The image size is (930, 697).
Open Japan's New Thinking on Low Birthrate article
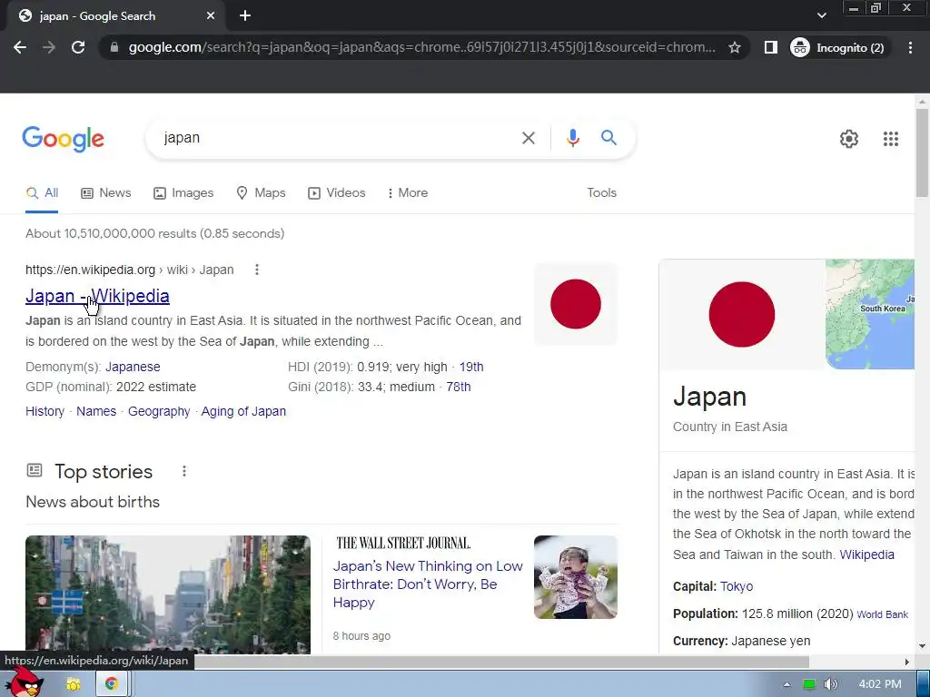coord(428,584)
